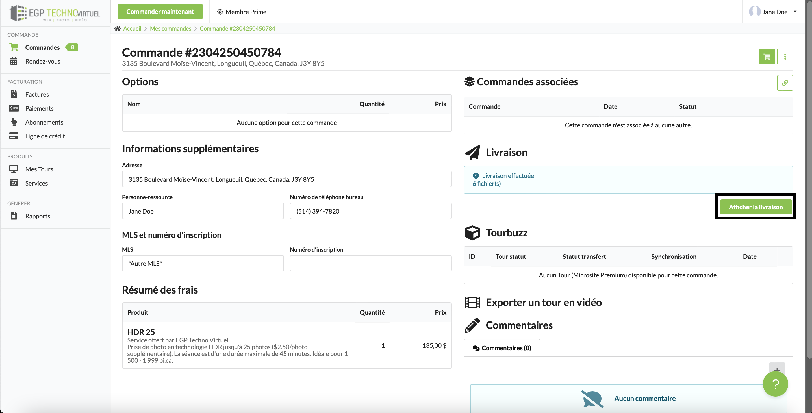The width and height of the screenshot is (812, 413).
Task: Open Membre Prime menu item
Action: [x=242, y=12]
